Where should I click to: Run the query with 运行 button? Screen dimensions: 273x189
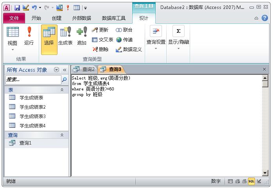29,36
